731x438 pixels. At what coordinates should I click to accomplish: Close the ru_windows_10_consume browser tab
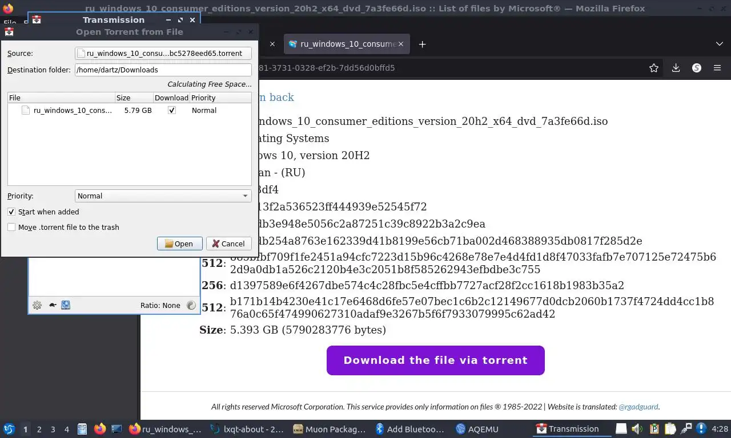point(401,44)
